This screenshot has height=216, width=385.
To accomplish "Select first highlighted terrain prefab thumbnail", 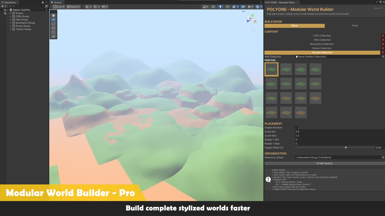I will 271,69.
